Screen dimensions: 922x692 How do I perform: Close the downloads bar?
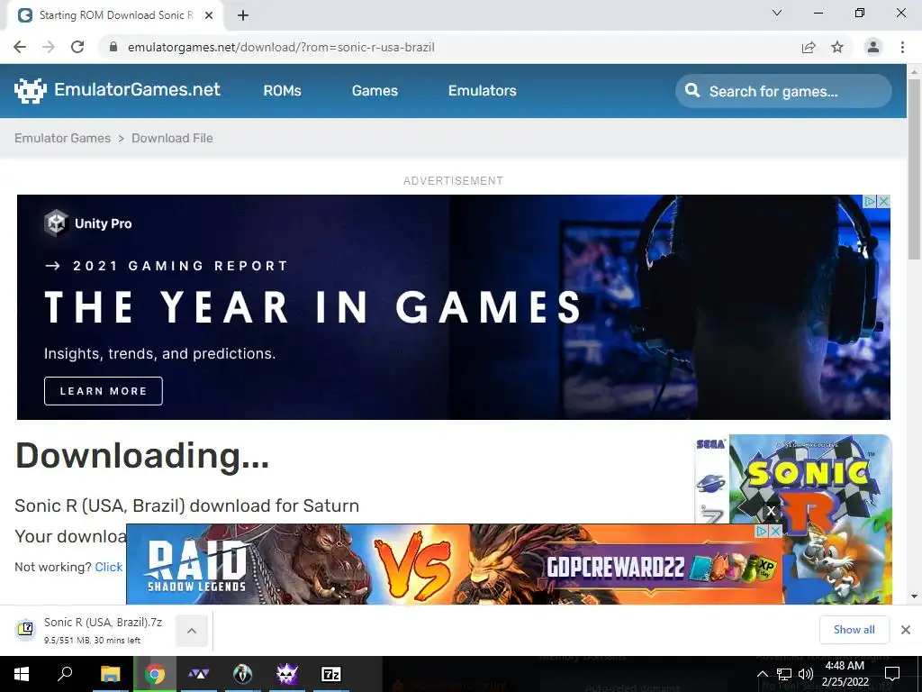pyautogui.click(x=906, y=630)
